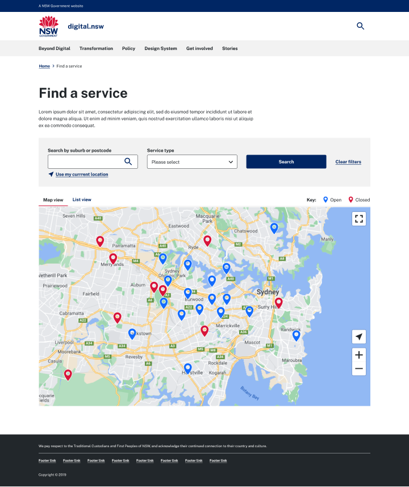Click the Clear filters link
Screen dimensions: 409x487
click(348, 162)
